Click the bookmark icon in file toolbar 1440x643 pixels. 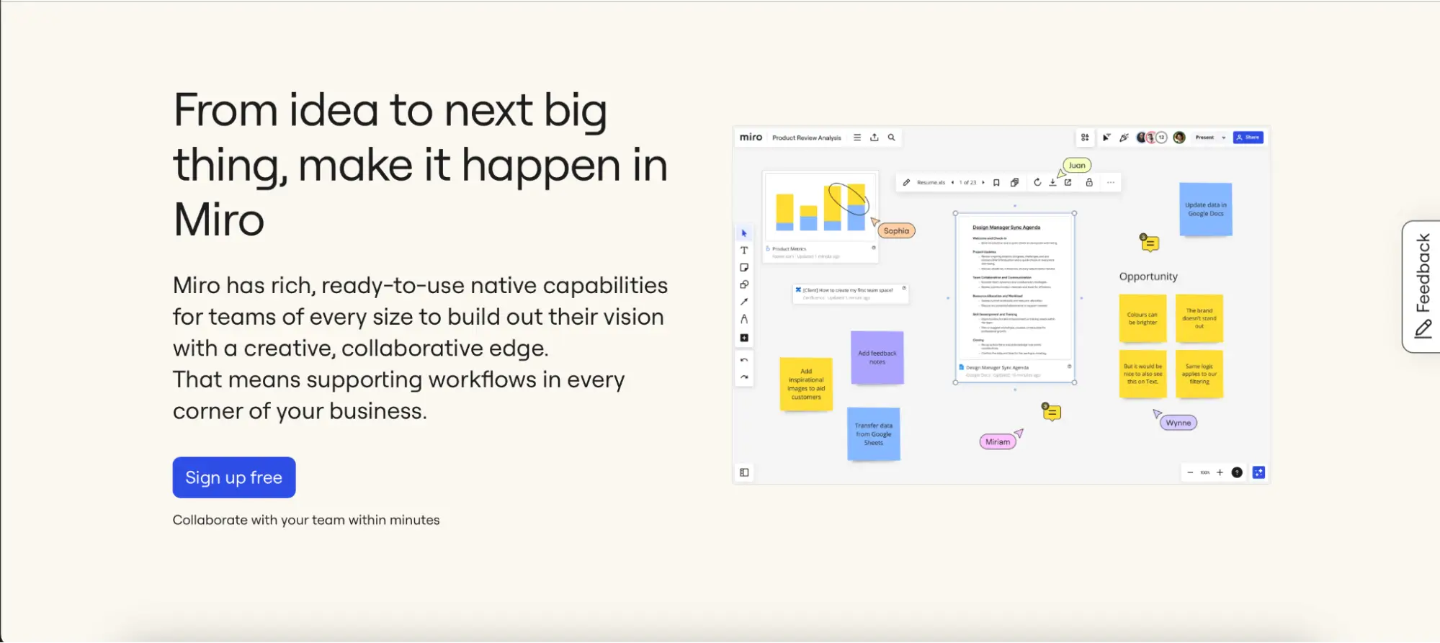996,183
